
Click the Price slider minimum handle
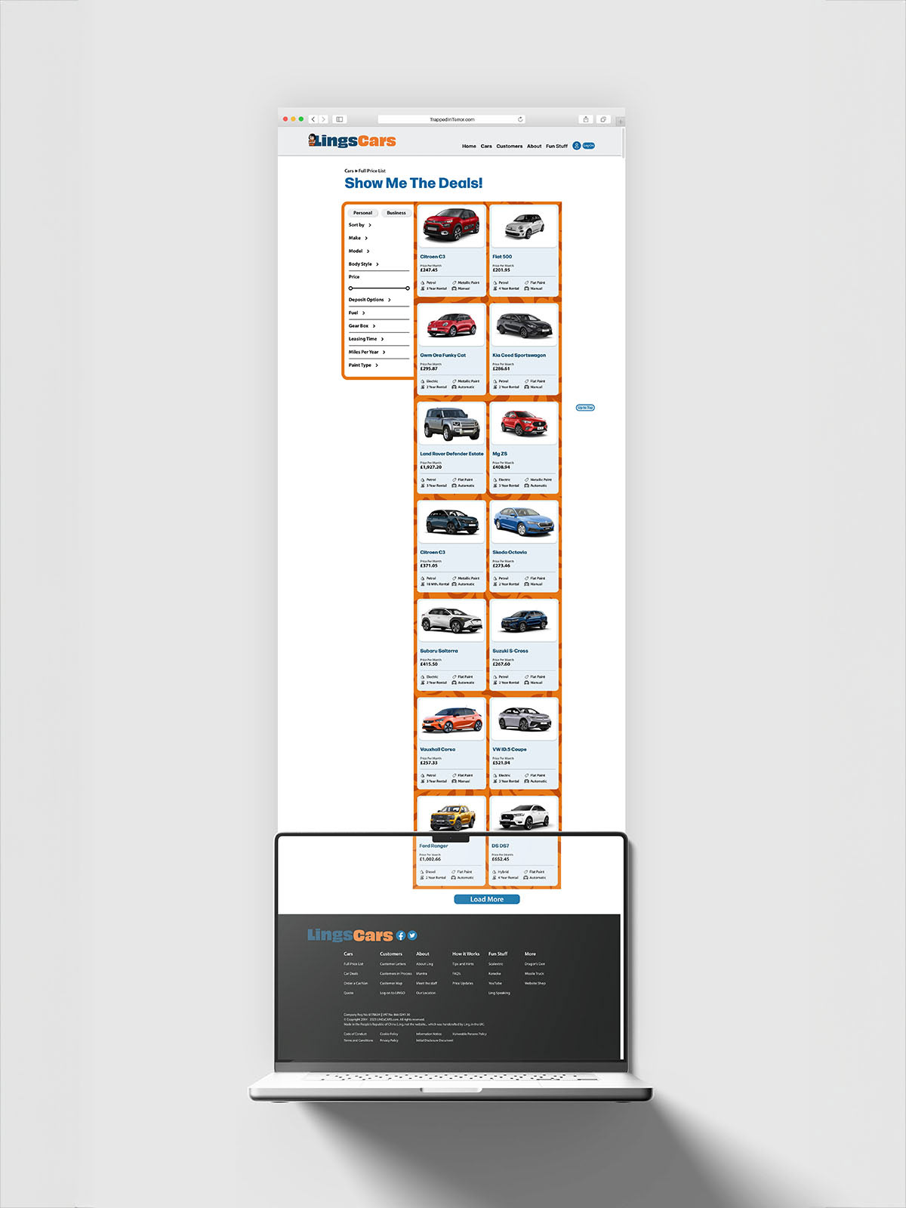(350, 288)
